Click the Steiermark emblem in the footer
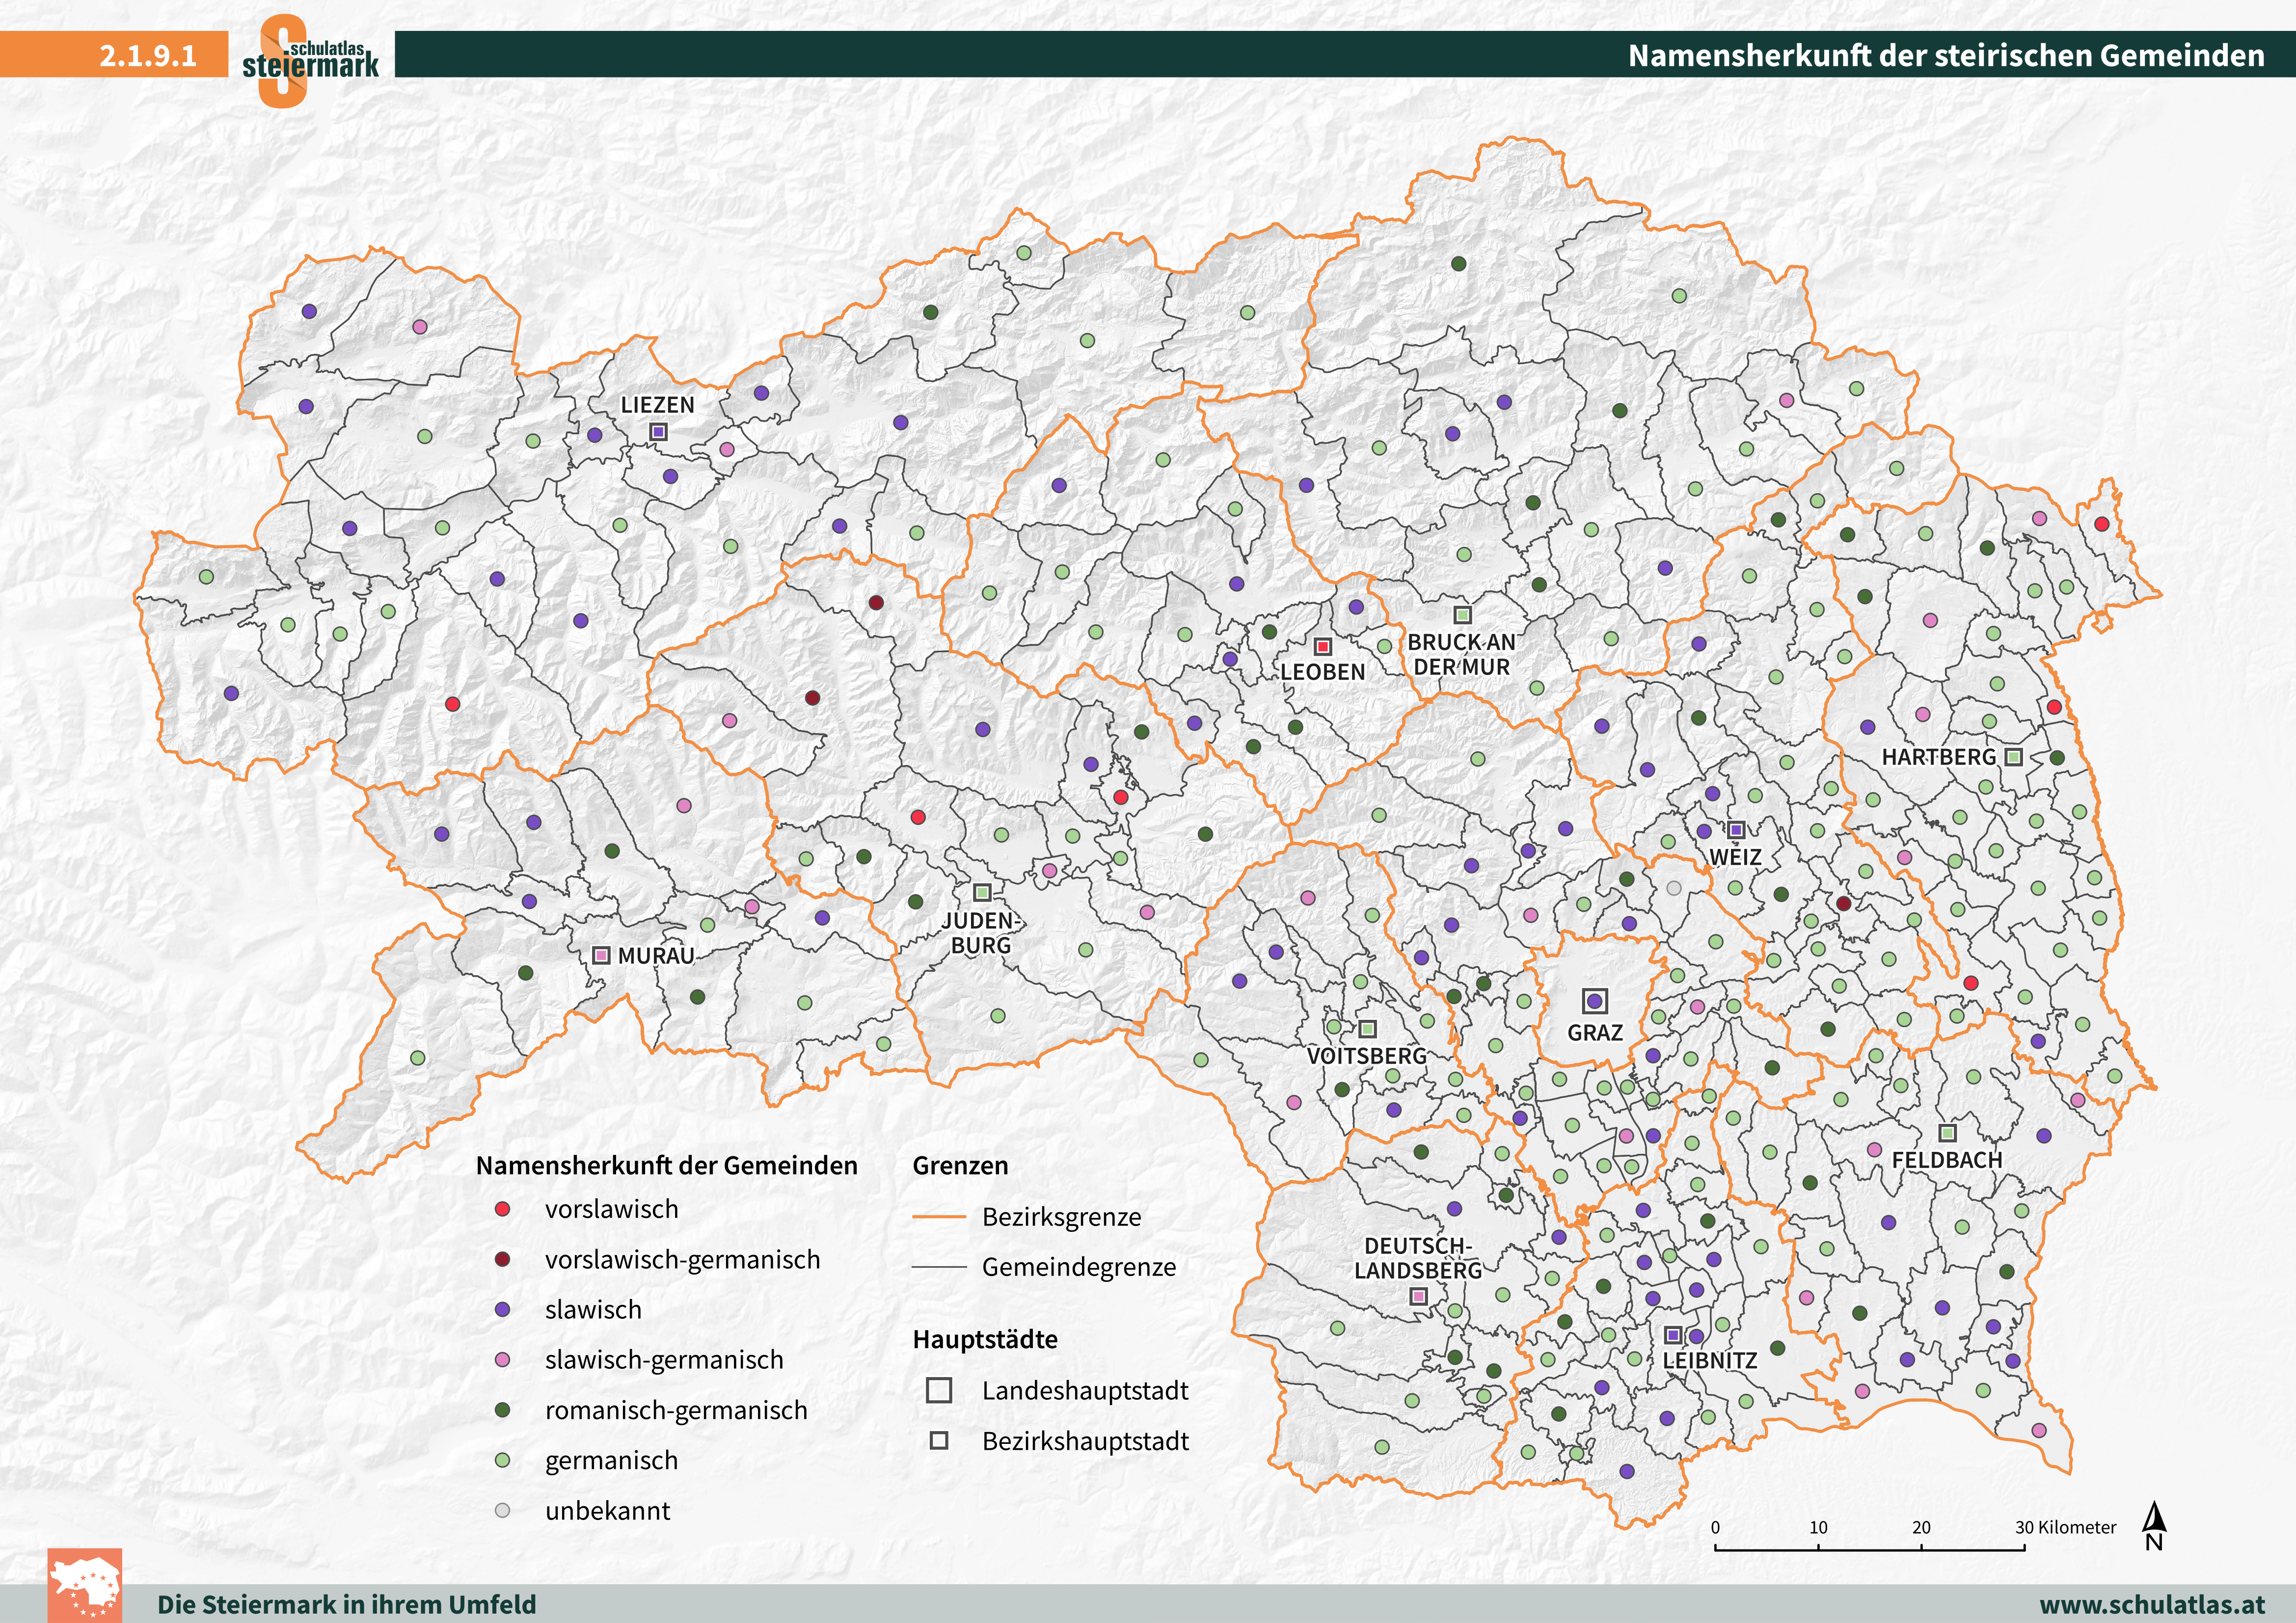The image size is (2296, 1623). tap(85, 1587)
